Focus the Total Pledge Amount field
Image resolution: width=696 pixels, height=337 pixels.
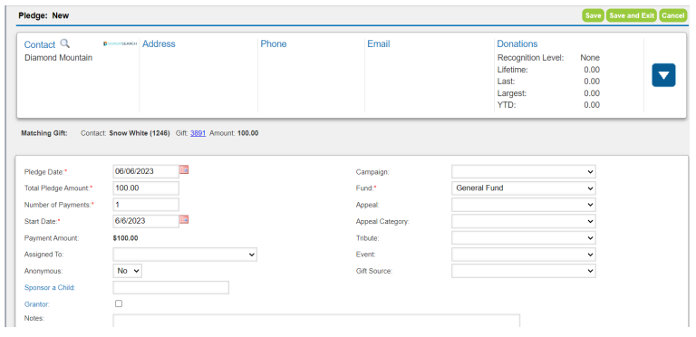tap(146, 188)
